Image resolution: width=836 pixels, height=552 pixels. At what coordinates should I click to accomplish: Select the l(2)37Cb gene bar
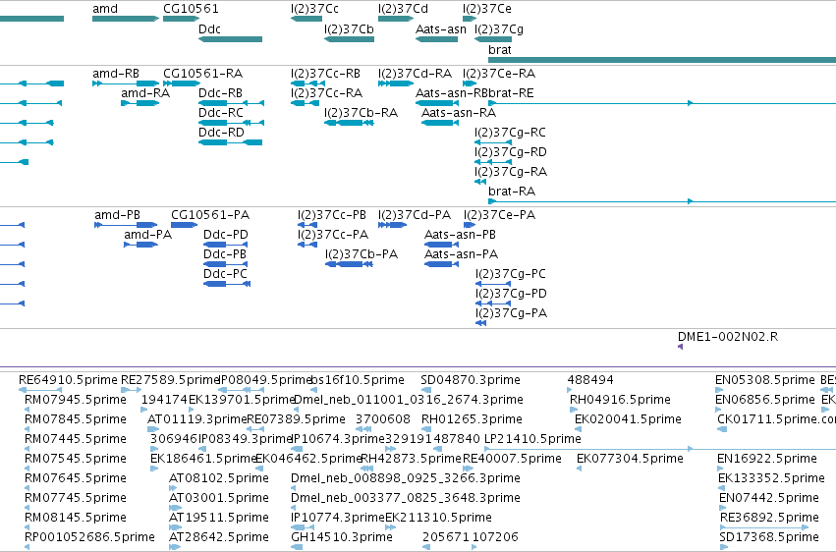349,39
